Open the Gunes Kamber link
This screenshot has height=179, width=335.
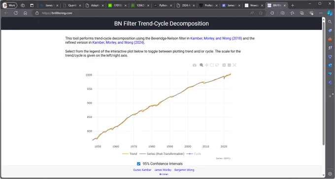pos(142,170)
